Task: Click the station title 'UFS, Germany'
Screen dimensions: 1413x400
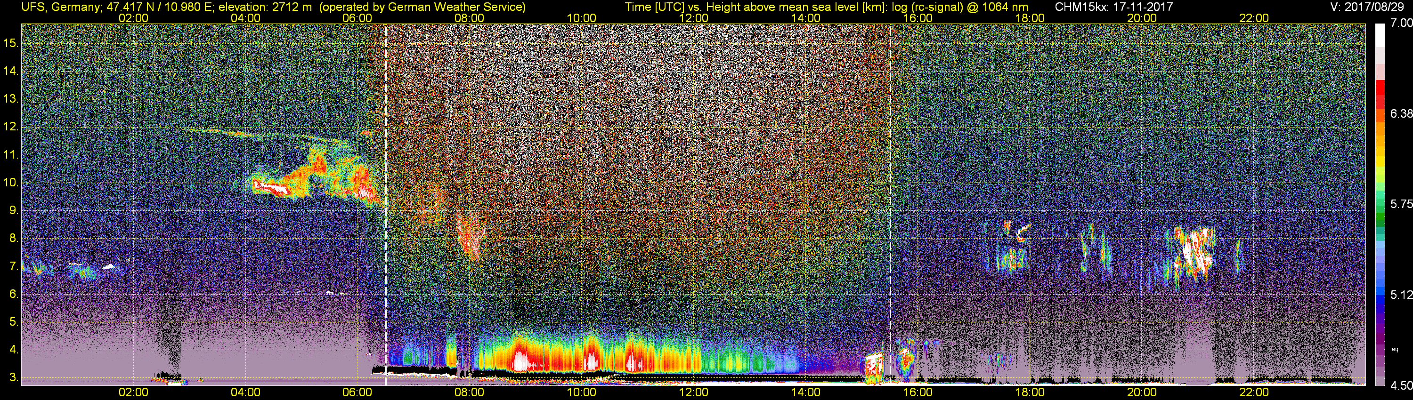Action: [x=60, y=7]
